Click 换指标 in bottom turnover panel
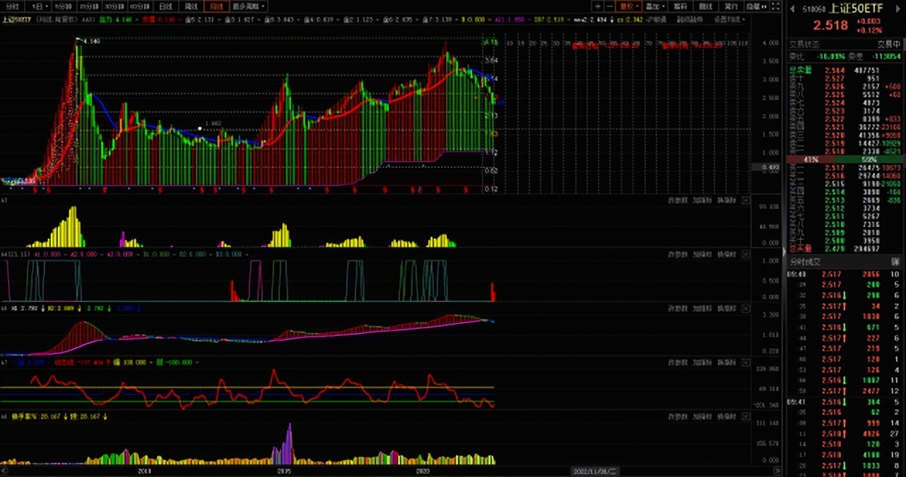 coord(726,416)
